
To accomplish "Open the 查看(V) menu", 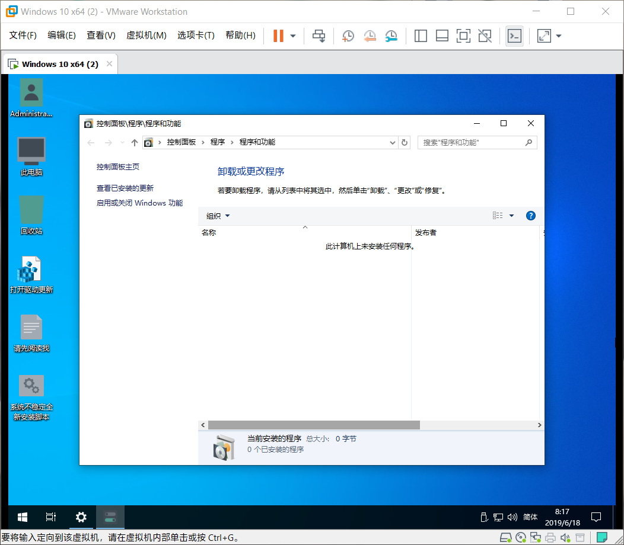I will [x=101, y=36].
